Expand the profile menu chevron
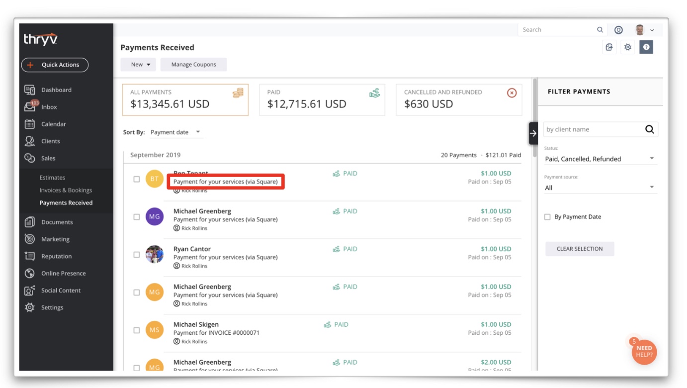Viewport: 687px width, 388px height. pyautogui.click(x=652, y=30)
